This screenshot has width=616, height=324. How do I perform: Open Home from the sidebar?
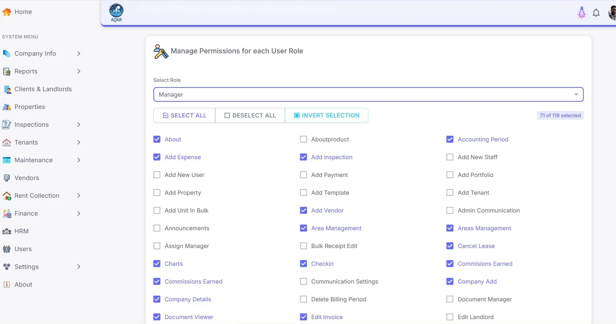point(23,12)
